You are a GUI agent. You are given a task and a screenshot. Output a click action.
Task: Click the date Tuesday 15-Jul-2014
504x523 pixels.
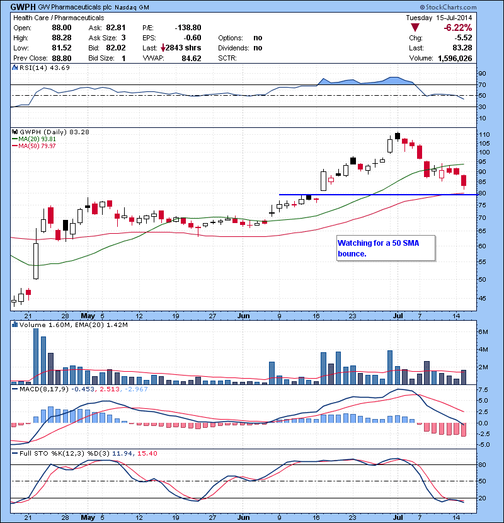coord(439,18)
